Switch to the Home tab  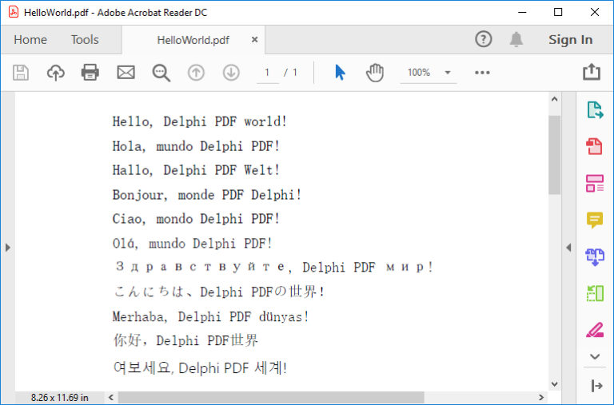[30, 39]
